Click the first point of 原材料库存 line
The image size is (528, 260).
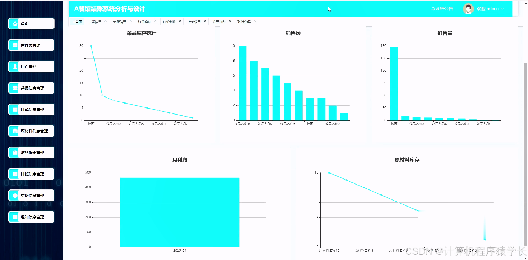[x=329, y=173]
